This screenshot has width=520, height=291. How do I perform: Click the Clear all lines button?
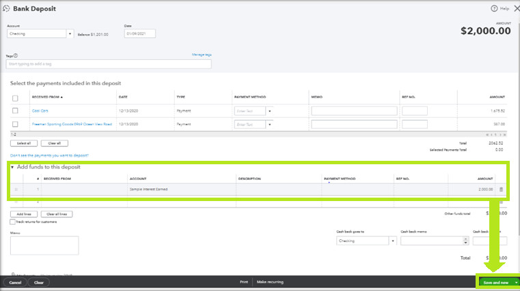pos(57,214)
